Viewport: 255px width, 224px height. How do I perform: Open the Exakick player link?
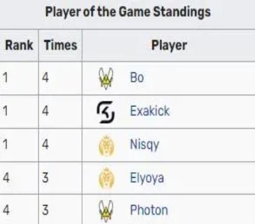pyautogui.click(x=150, y=111)
